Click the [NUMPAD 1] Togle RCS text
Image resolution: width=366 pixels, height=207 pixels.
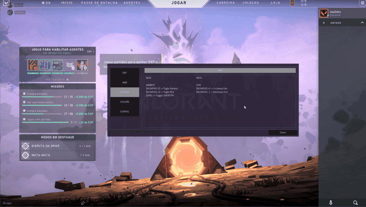click(x=160, y=92)
